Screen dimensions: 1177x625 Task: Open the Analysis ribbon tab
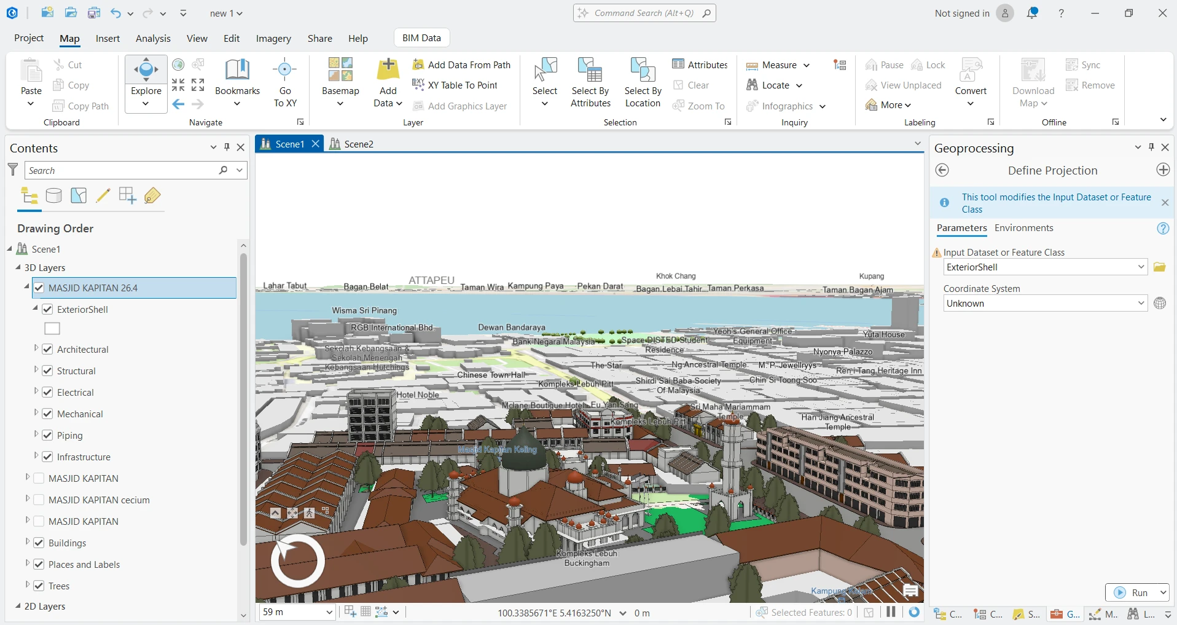pos(153,38)
